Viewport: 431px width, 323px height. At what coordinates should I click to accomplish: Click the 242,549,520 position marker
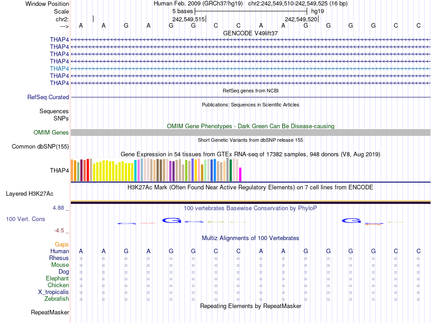pos(301,19)
